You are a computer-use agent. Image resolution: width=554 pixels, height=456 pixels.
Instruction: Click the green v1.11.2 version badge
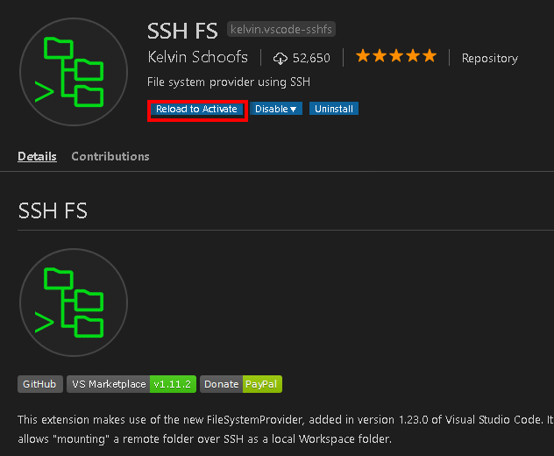[x=173, y=384]
